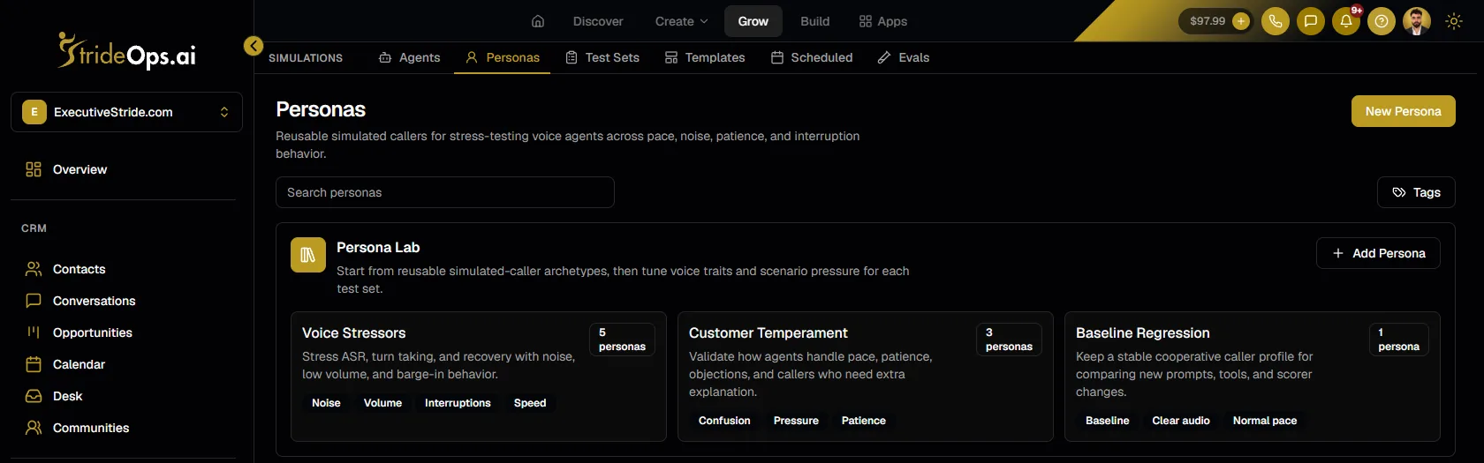
Task: Click the Baseline tag
Action: click(x=1108, y=421)
